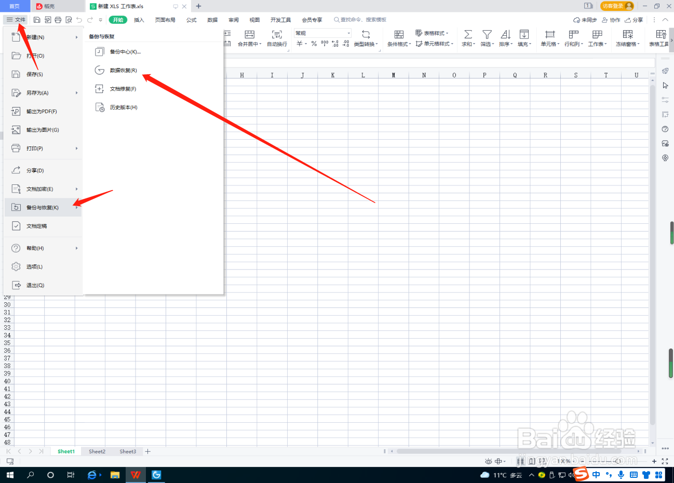Viewport: 674px width, 483px height.
Task: Click the percent style (%) icon
Action: [314, 44]
